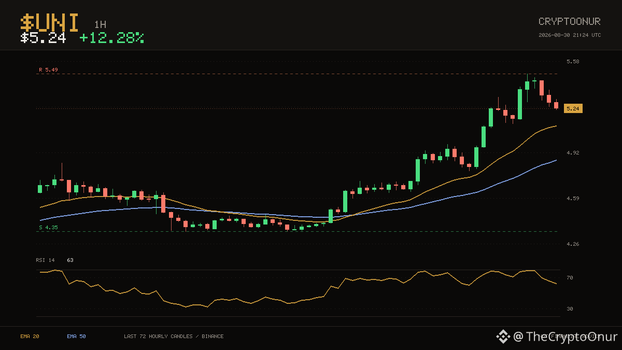
Task: Click the $5.24 price readout
Action: [x=43, y=38]
